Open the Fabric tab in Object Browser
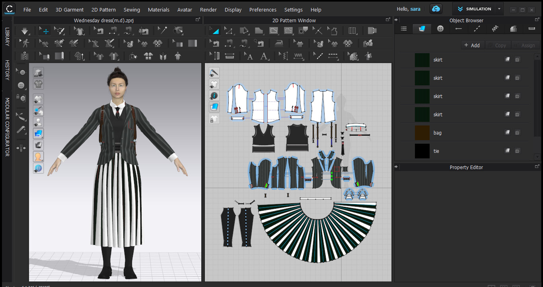543x287 pixels. (x=421, y=29)
